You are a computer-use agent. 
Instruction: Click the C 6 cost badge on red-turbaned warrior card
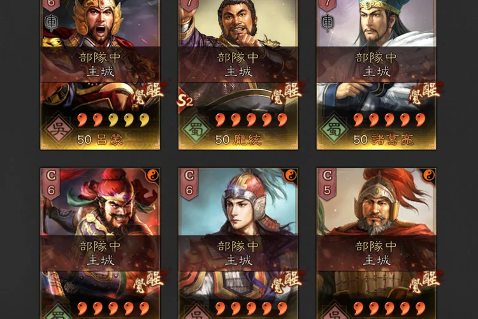(x=51, y=184)
